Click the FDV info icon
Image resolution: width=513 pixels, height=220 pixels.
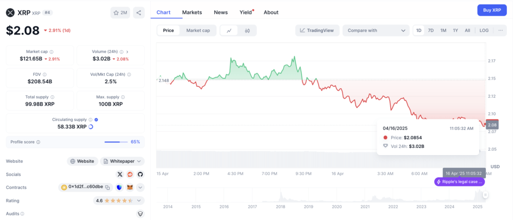pos(45,74)
